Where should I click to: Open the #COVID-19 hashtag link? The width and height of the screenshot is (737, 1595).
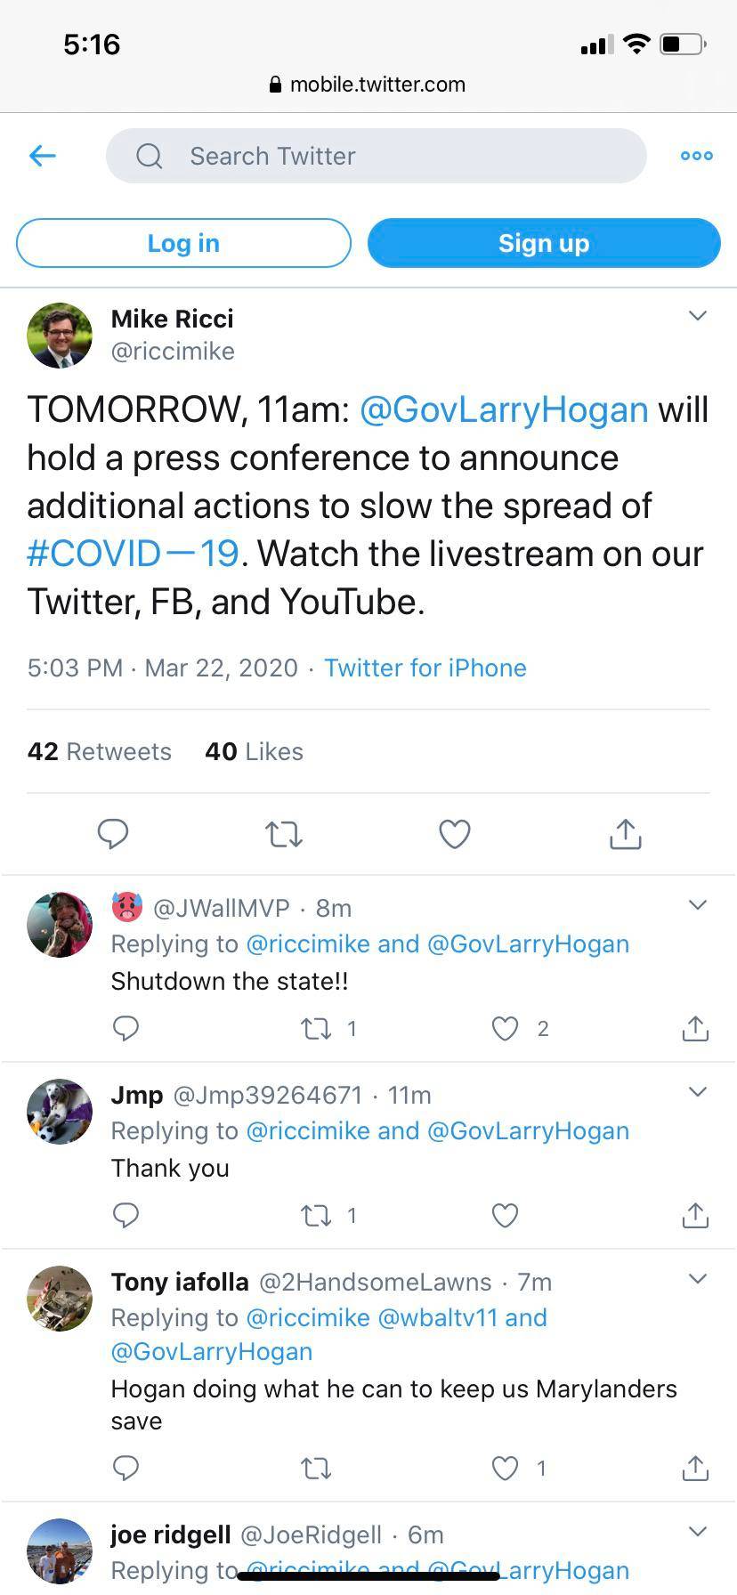134,554
